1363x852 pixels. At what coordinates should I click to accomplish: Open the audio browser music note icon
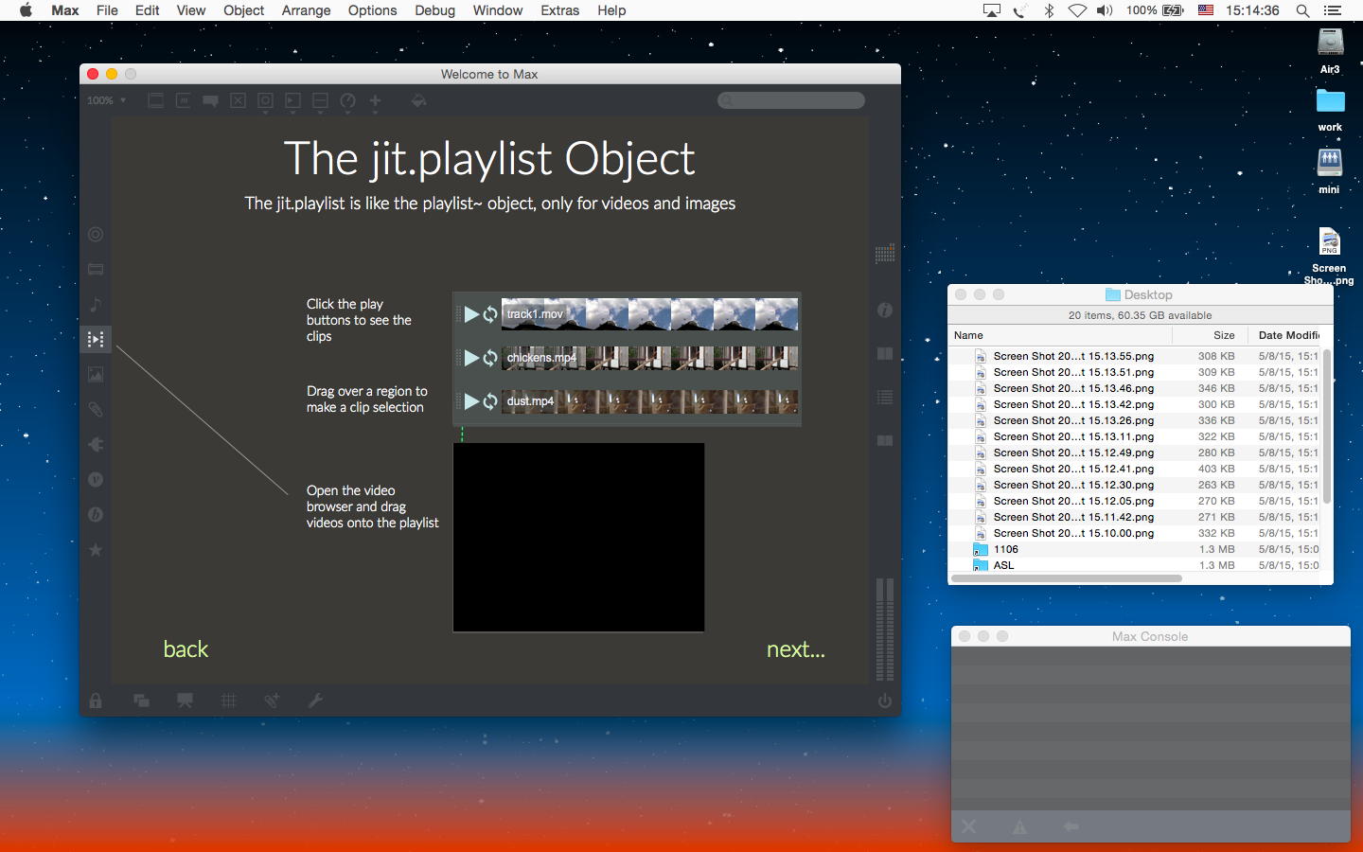point(96,304)
